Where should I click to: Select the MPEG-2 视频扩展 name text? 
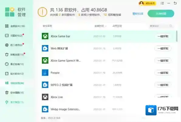click(x=62, y=85)
